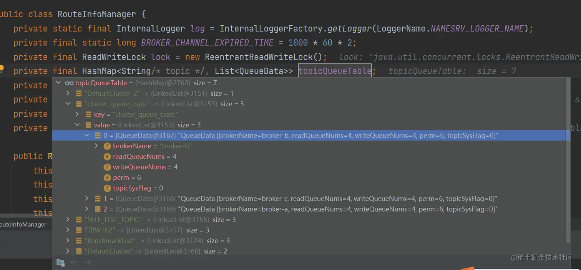This screenshot has width=581, height=270.
Task: Expand the "TBW102" map entry
Action: click(68, 230)
